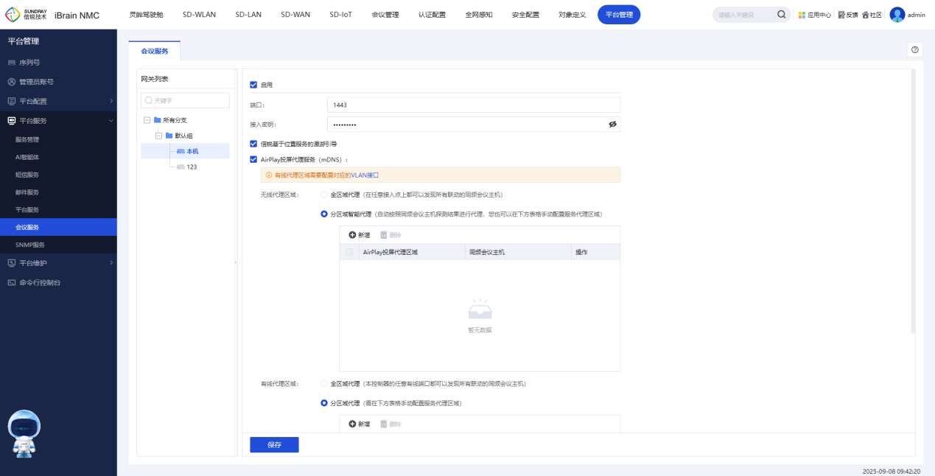This screenshot has width=935, height=476.
Task: Open the 社区 community icon
Action: (865, 15)
